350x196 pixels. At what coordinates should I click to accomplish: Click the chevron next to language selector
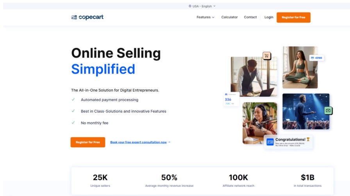pos(214,6)
